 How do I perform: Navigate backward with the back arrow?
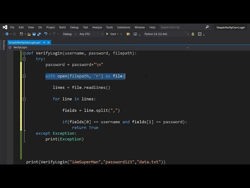[7, 34]
